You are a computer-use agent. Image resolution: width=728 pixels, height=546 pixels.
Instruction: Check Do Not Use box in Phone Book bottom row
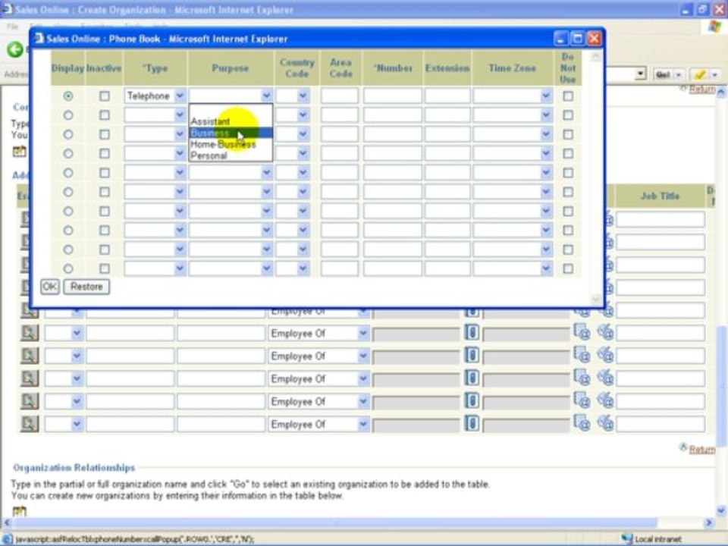click(568, 268)
